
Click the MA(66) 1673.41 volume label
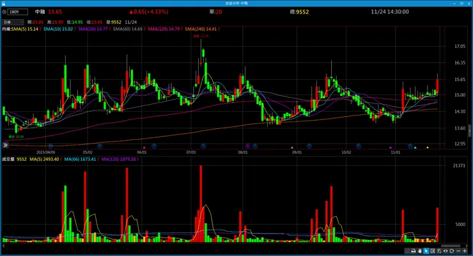(81, 159)
